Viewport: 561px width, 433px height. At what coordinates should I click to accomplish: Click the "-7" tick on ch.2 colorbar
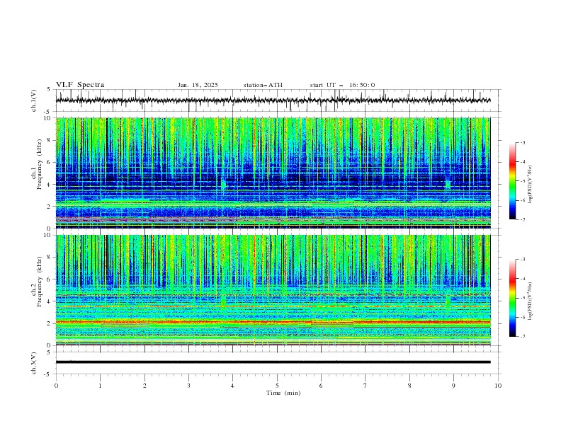coord(522,337)
